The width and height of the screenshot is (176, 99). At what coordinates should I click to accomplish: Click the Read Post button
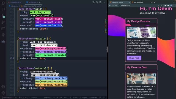click(134, 58)
